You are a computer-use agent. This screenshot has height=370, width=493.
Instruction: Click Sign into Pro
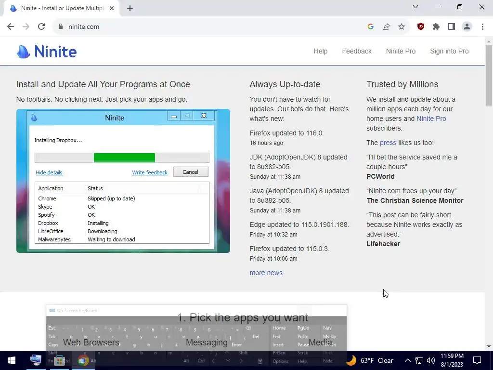[449, 51]
